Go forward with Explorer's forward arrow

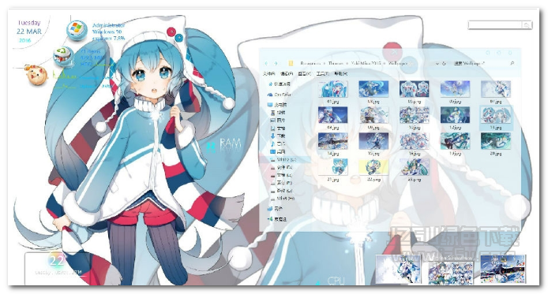pyautogui.click(x=276, y=64)
